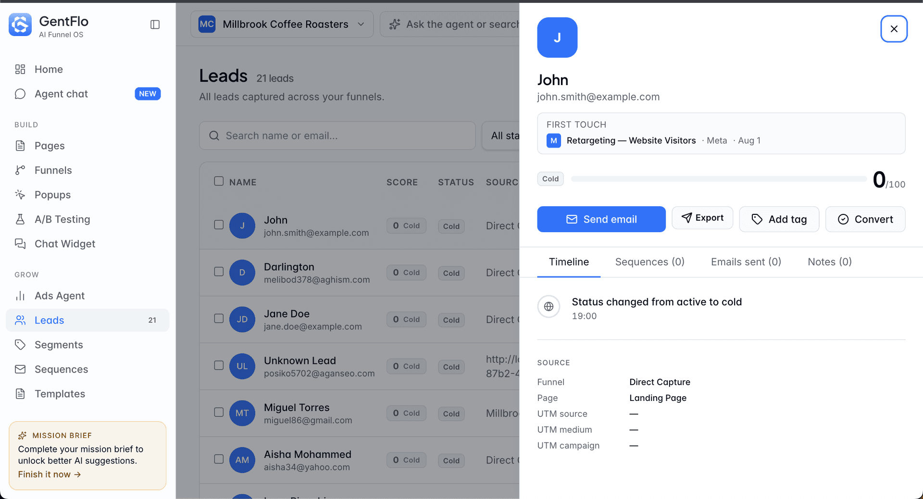This screenshot has height=499, width=923.
Task: Click the Unknown Lead UL avatar
Action: pos(242,366)
